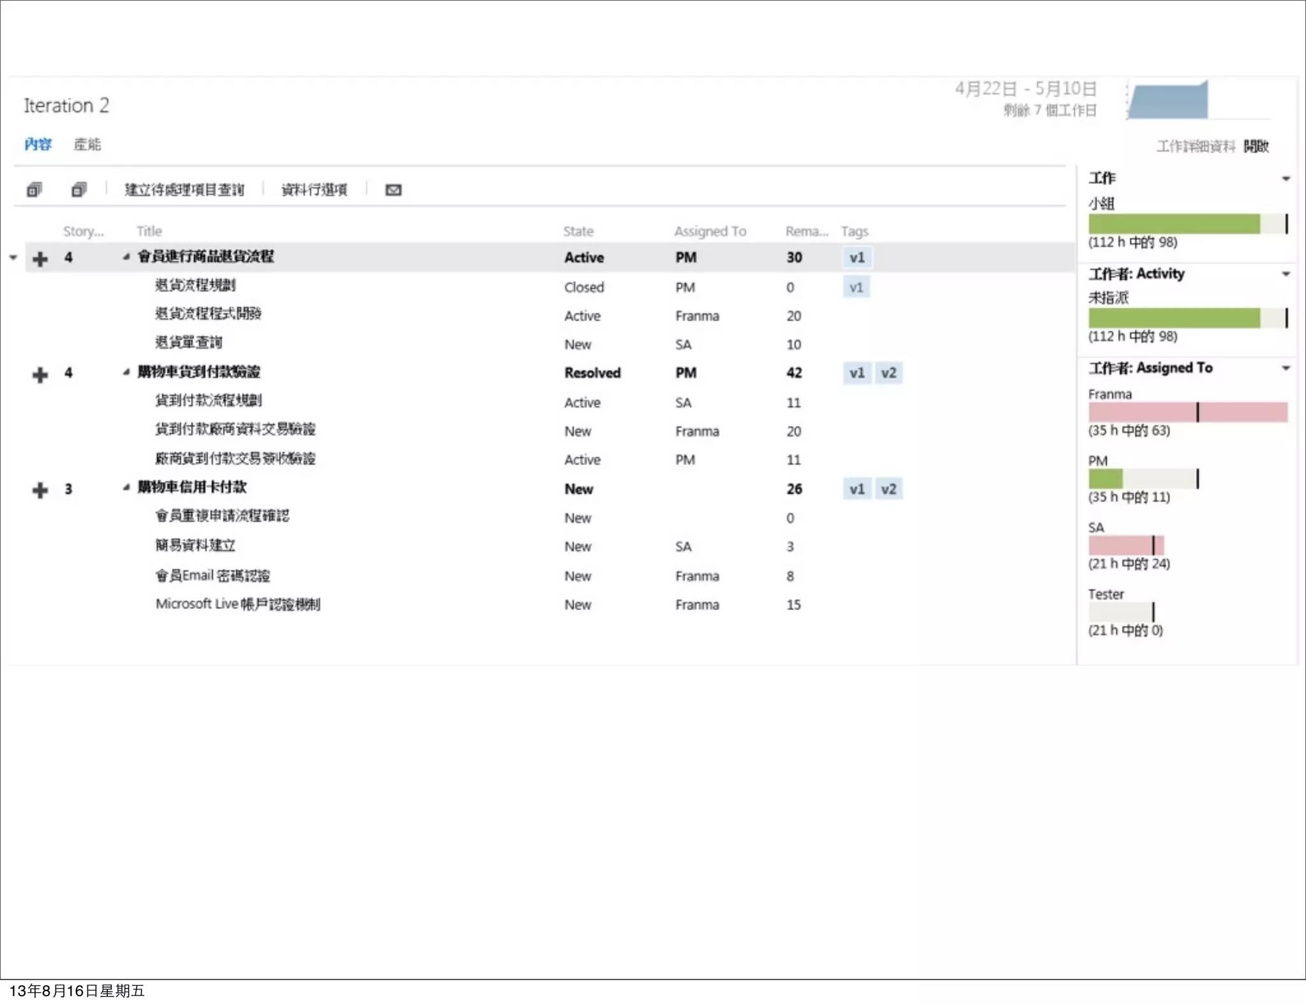Click the email envelope icon
Viewport: 1306px width, 1005px height.
click(393, 190)
